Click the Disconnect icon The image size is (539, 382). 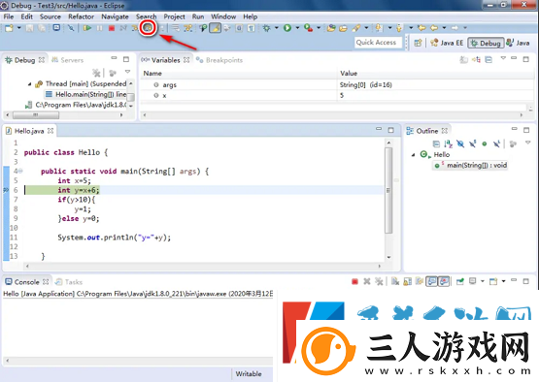point(123,28)
